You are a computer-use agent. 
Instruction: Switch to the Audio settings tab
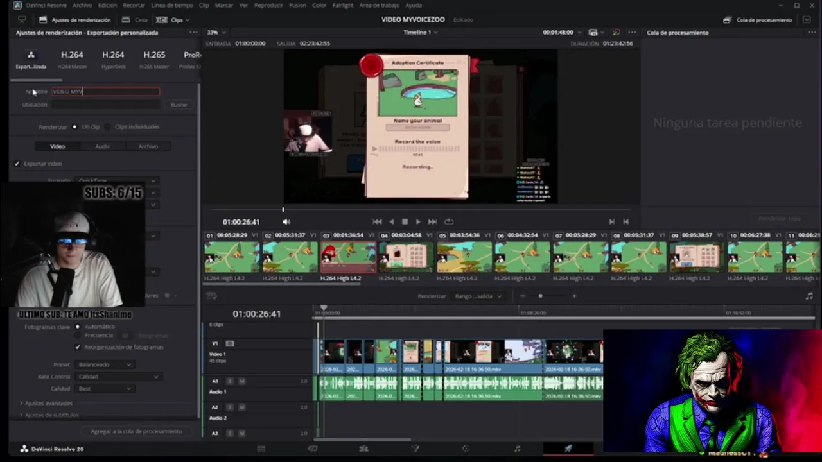click(103, 146)
